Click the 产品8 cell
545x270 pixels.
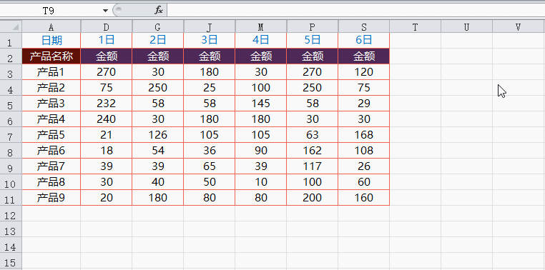[x=51, y=182]
